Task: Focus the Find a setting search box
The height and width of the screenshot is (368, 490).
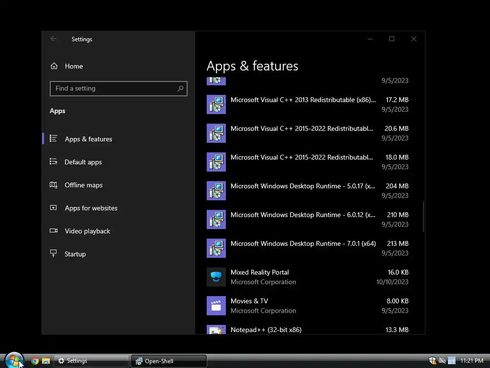Action: [119, 89]
